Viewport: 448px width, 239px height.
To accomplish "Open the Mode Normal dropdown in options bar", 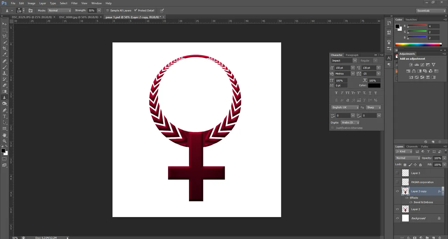I will pyautogui.click(x=59, y=10).
